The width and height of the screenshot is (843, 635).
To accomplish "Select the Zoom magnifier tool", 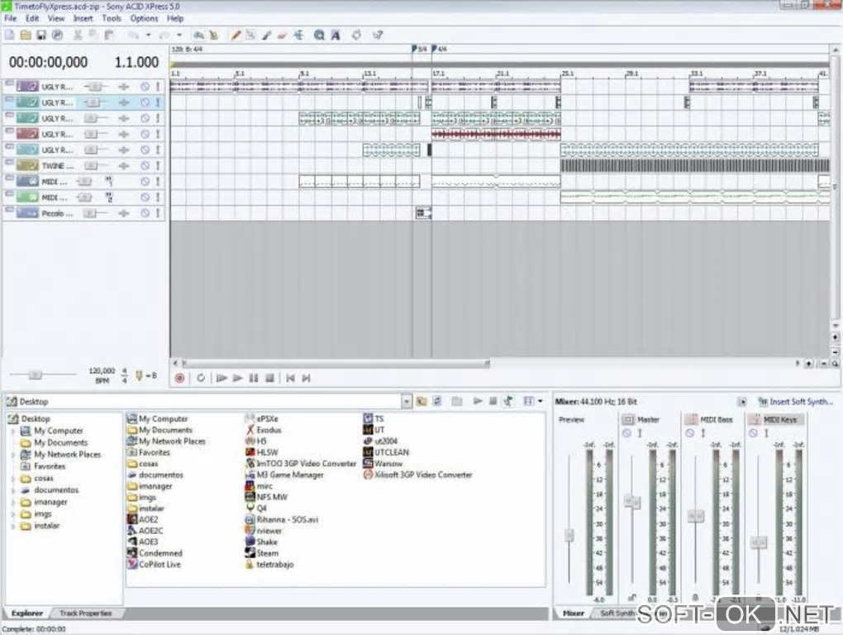I will point(319,35).
